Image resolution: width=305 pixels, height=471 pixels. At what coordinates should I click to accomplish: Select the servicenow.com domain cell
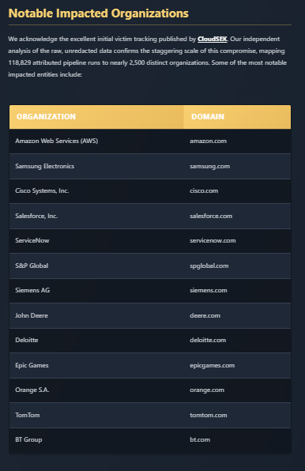[x=237, y=240]
